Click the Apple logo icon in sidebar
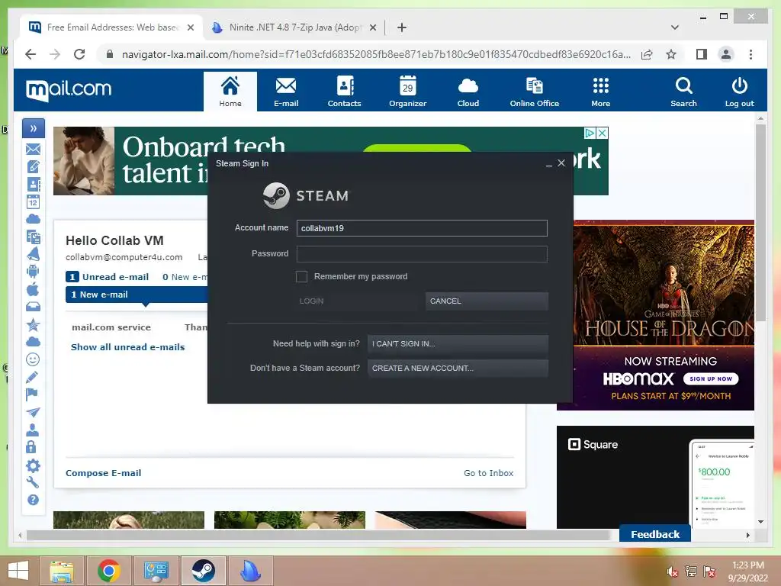The image size is (781, 586). click(x=34, y=289)
